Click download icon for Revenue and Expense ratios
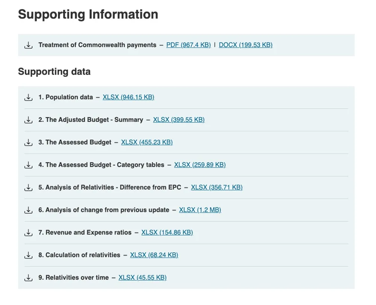 pyautogui.click(x=28, y=233)
